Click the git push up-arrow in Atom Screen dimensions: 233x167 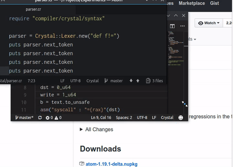(x=138, y=81)
